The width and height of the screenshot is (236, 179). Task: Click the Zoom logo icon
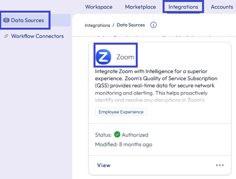(x=103, y=57)
